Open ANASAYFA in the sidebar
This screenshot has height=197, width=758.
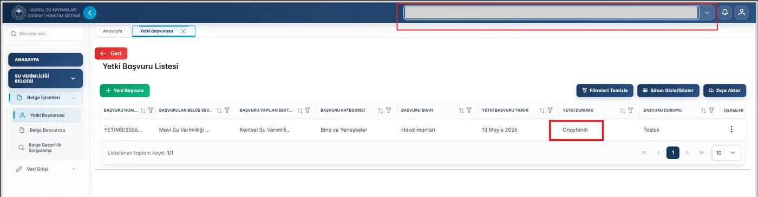[x=45, y=60]
